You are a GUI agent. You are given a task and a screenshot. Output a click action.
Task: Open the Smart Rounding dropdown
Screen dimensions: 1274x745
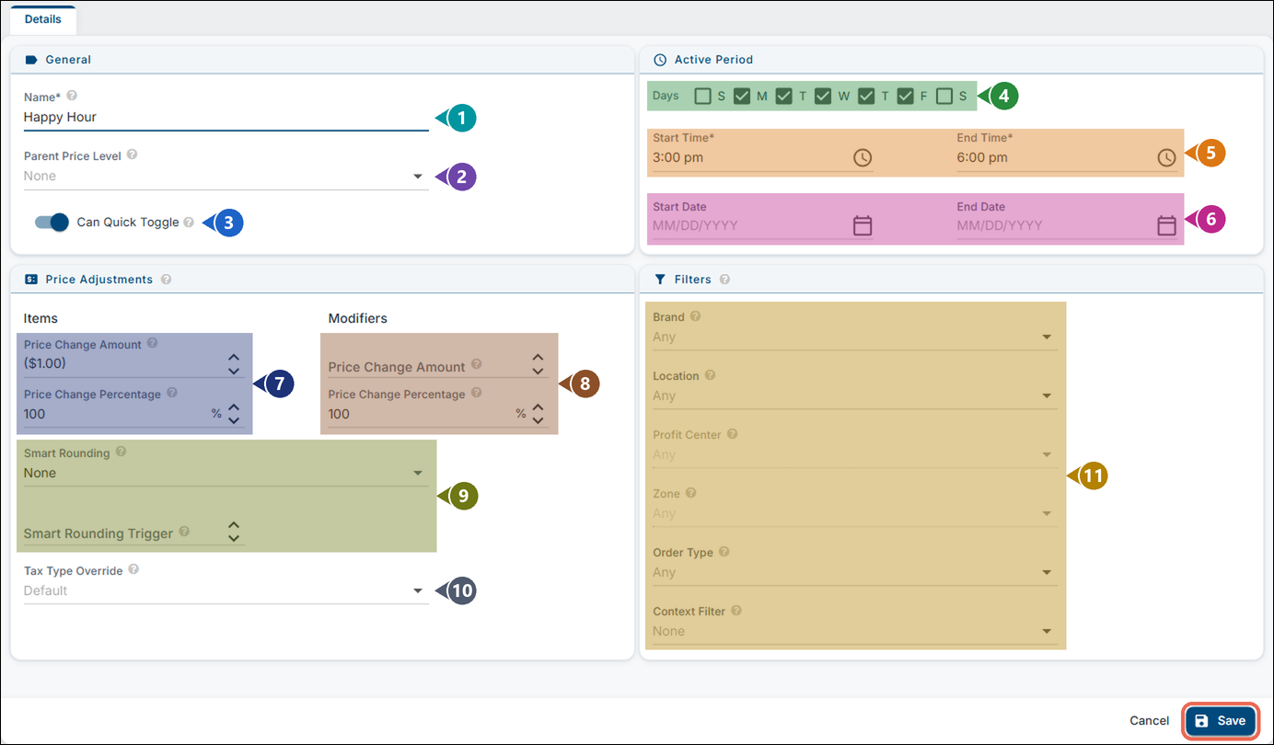pyautogui.click(x=226, y=473)
